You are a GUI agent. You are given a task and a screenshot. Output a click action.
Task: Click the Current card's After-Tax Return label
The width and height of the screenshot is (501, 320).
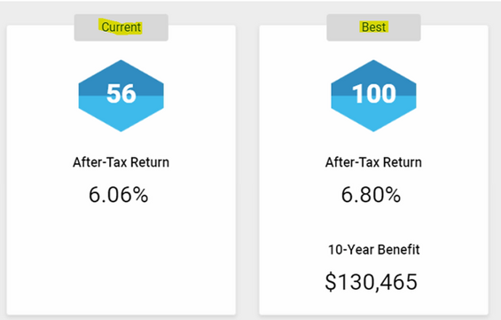121,162
